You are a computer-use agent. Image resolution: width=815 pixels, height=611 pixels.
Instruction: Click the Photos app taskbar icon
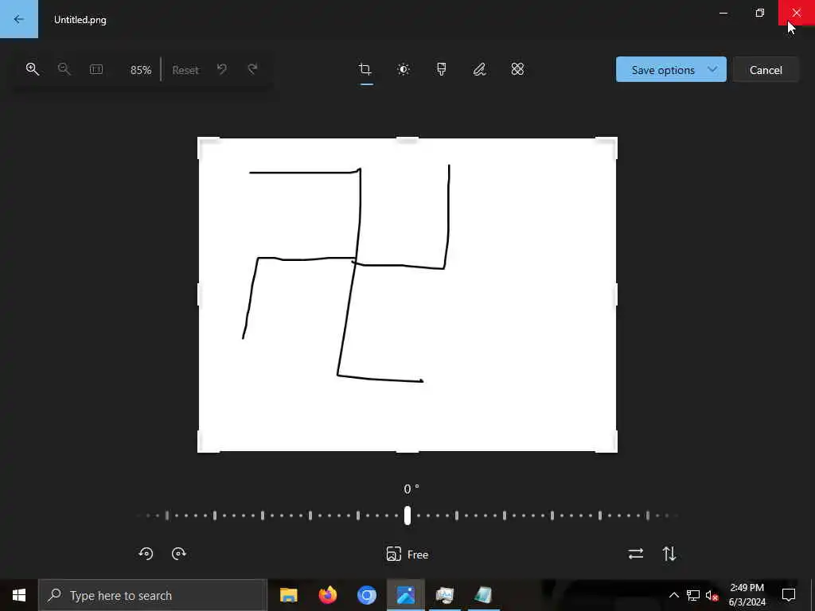(x=405, y=595)
